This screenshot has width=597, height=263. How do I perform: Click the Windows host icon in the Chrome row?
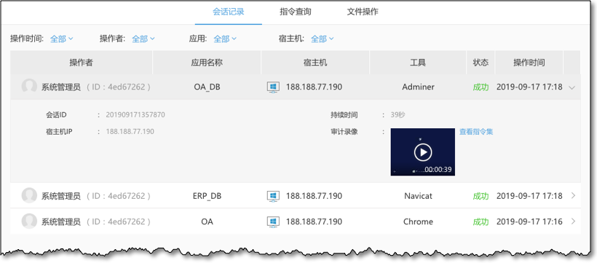click(273, 221)
